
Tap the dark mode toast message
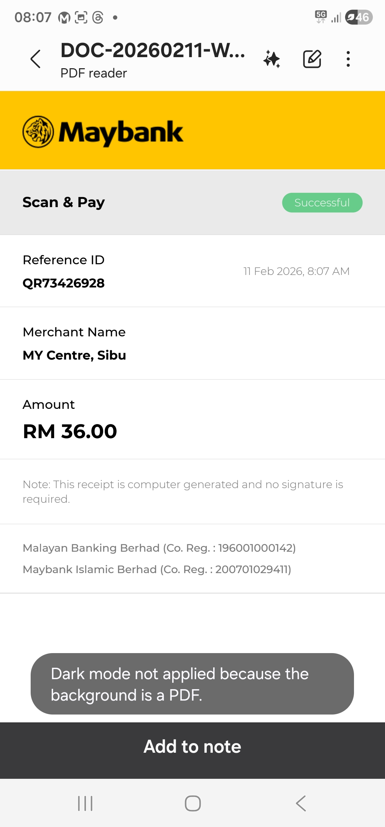pyautogui.click(x=192, y=684)
